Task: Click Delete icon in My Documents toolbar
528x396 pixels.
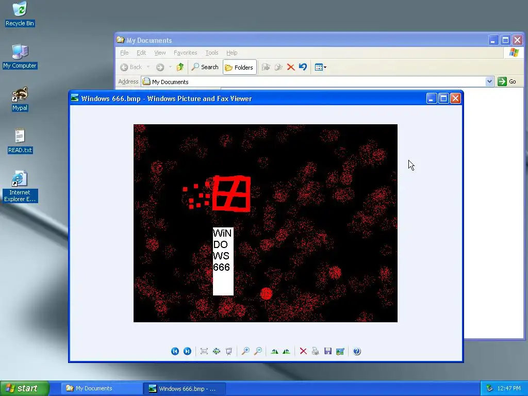Action: tap(291, 67)
